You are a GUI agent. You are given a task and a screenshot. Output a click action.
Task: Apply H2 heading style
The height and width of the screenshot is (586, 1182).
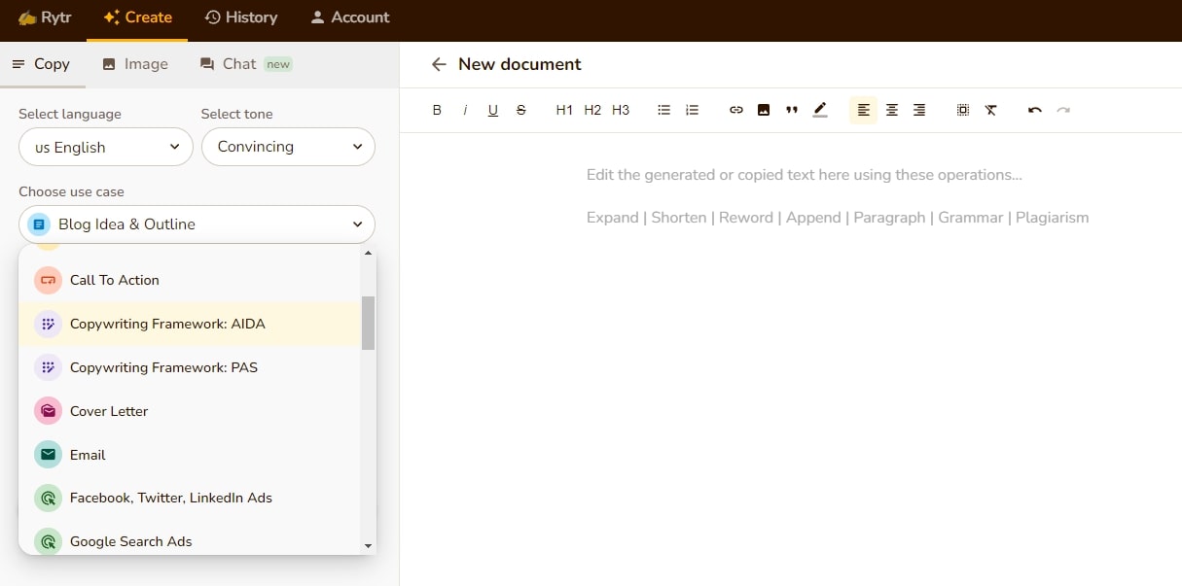click(592, 110)
